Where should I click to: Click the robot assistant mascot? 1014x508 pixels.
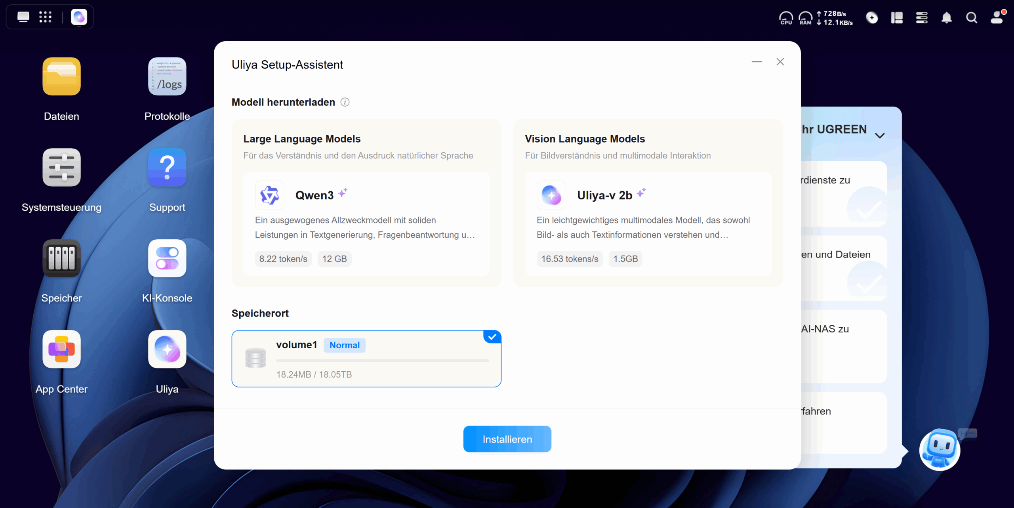click(x=939, y=450)
